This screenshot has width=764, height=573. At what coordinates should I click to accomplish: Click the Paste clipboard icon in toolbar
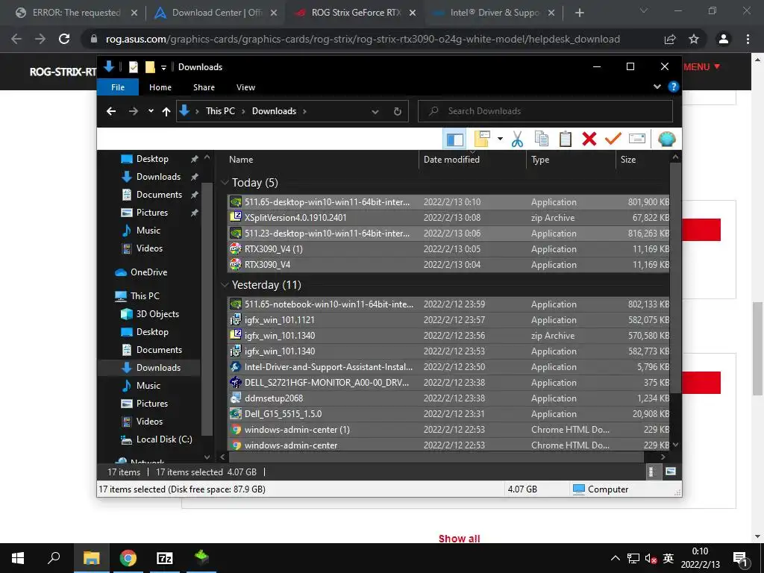coord(566,139)
